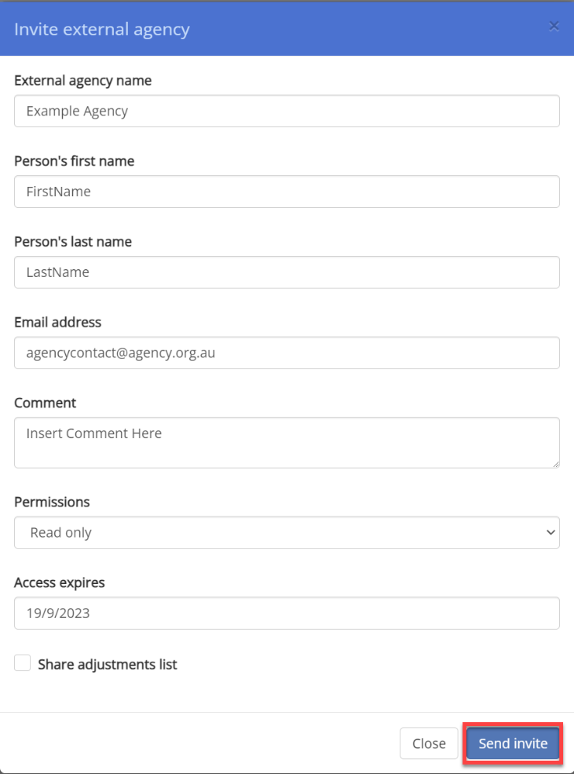Click the Close button in footer
Viewport: 574px width, 774px height.
429,743
